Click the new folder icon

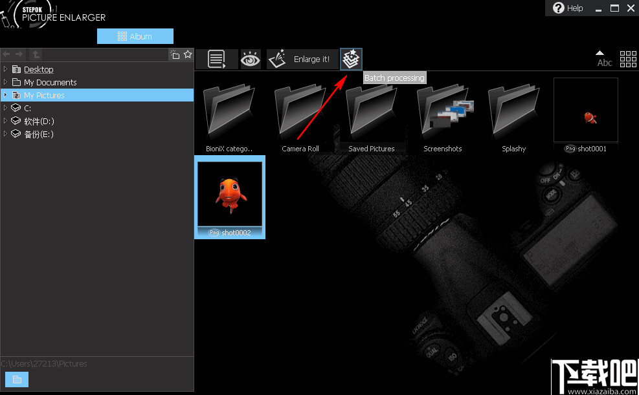click(x=175, y=54)
